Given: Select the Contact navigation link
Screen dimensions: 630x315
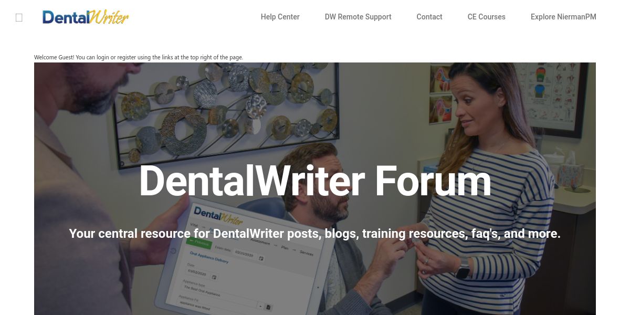Looking at the screenshot, I should 429,17.
